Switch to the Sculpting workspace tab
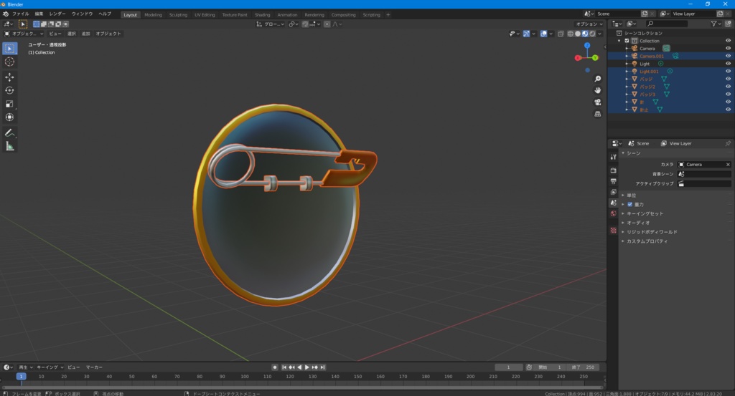The width and height of the screenshot is (735, 396). (x=178, y=14)
